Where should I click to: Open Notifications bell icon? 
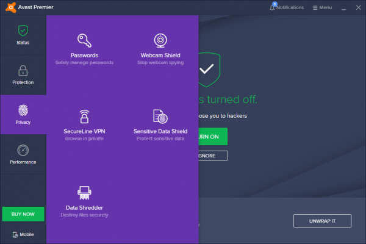[272, 8]
